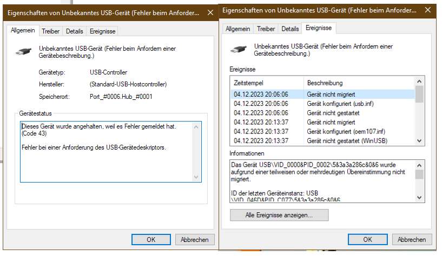Switch to the Details tab in the Allgemein dialog
Screen dimensions: 442x256
click(74, 31)
